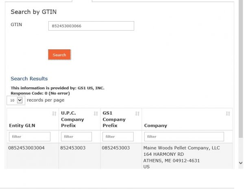Select the U.P.C. Company Prefix filter box
This screenshot has height=190, width=244.
point(76,137)
